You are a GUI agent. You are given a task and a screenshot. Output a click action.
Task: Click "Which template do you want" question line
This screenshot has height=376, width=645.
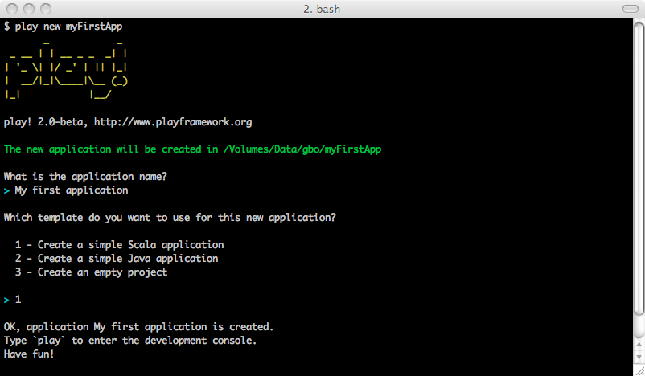tap(170, 218)
